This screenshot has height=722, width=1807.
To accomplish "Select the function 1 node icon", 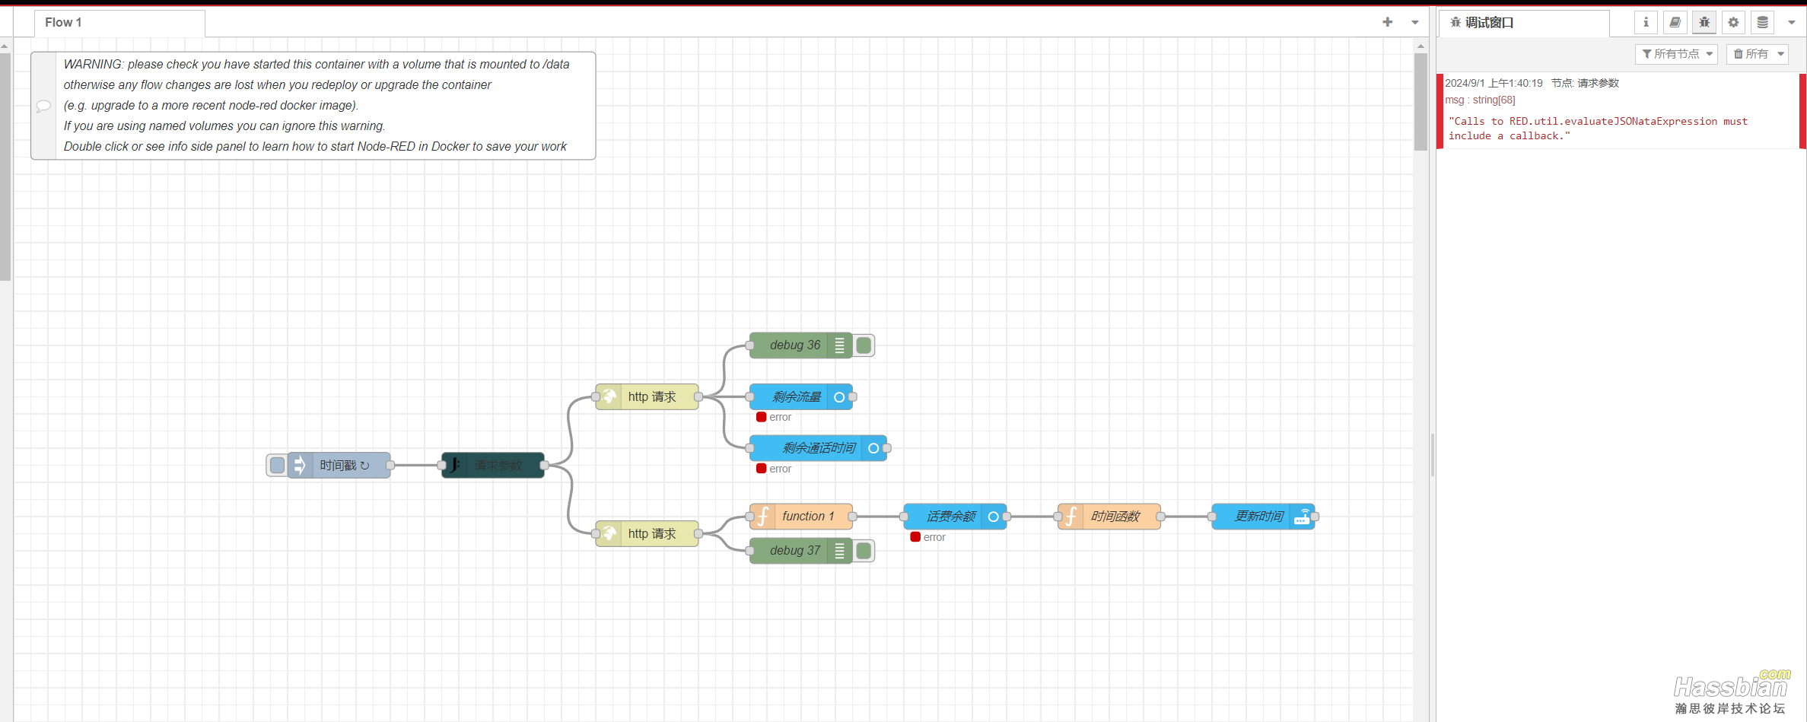I will [x=763, y=517].
